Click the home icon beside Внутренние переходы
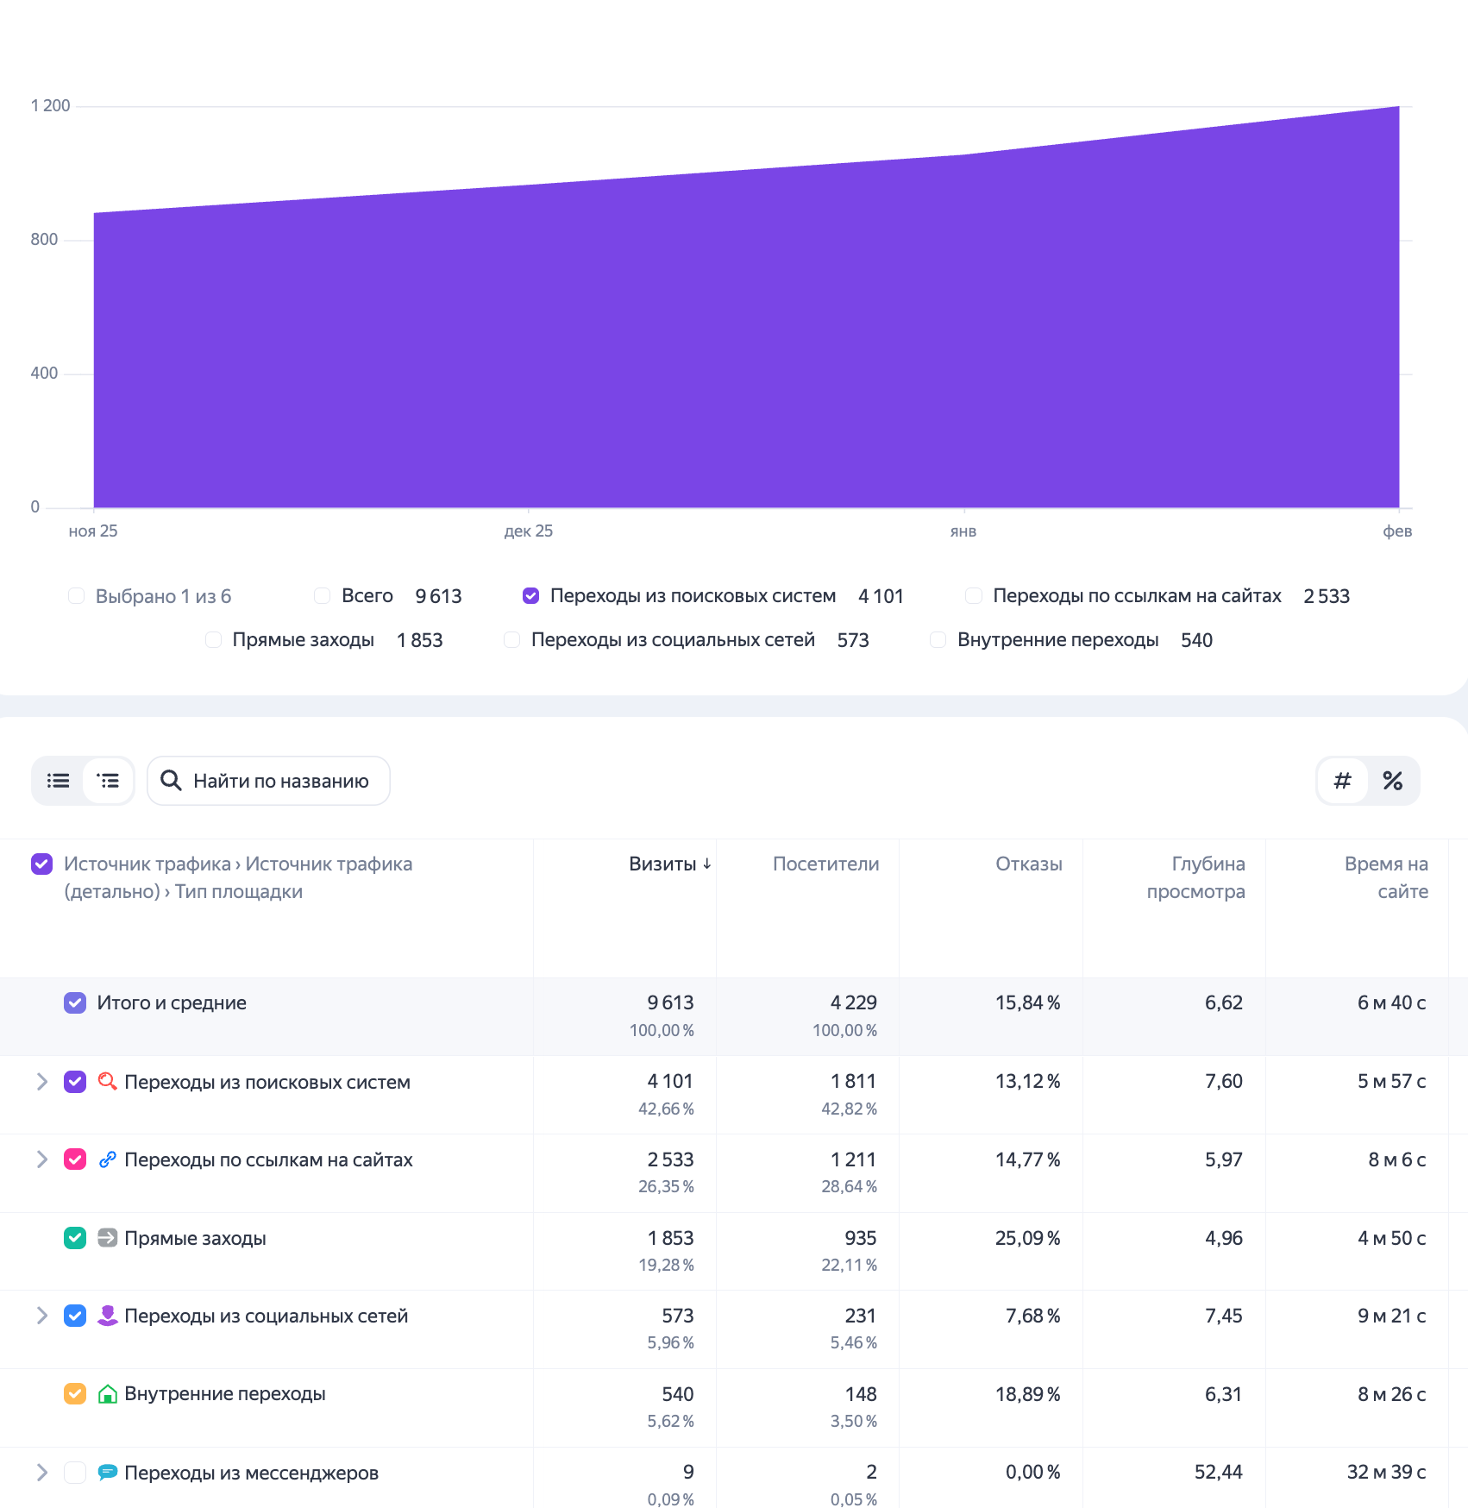The image size is (1468, 1508). [106, 1393]
